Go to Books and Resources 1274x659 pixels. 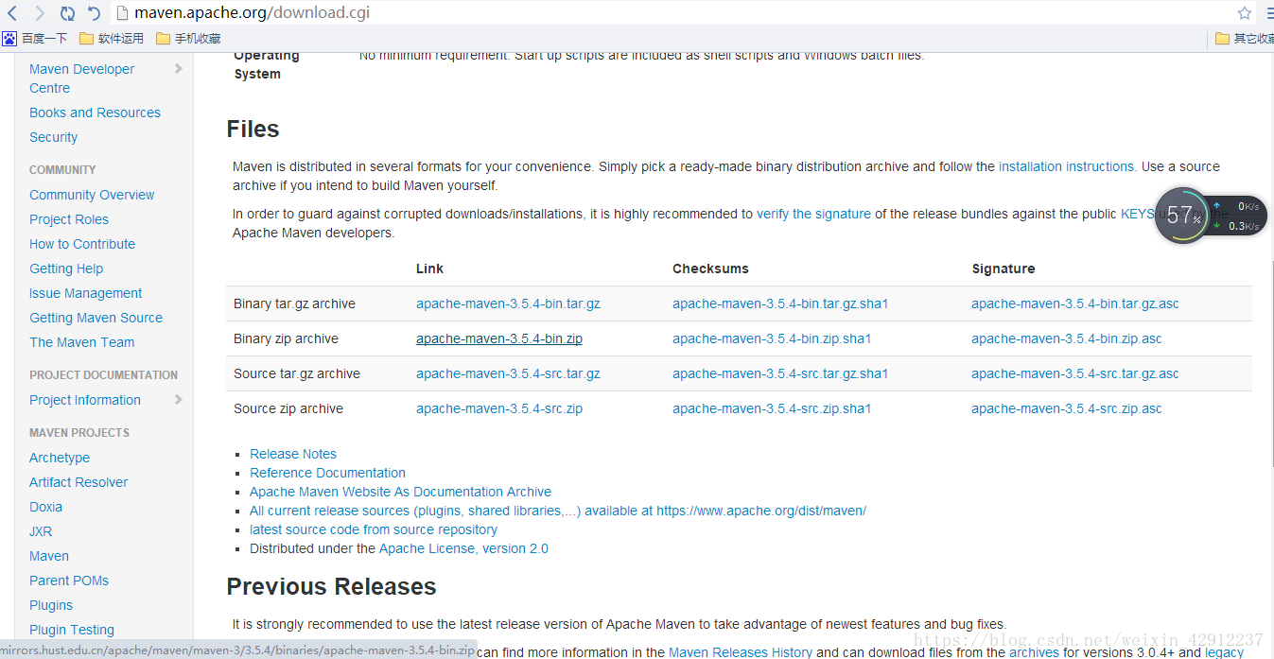point(95,113)
